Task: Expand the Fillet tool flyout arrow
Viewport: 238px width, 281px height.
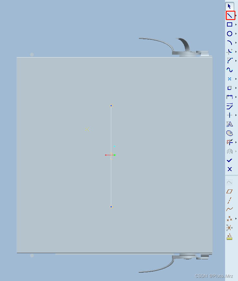Action: point(236,52)
